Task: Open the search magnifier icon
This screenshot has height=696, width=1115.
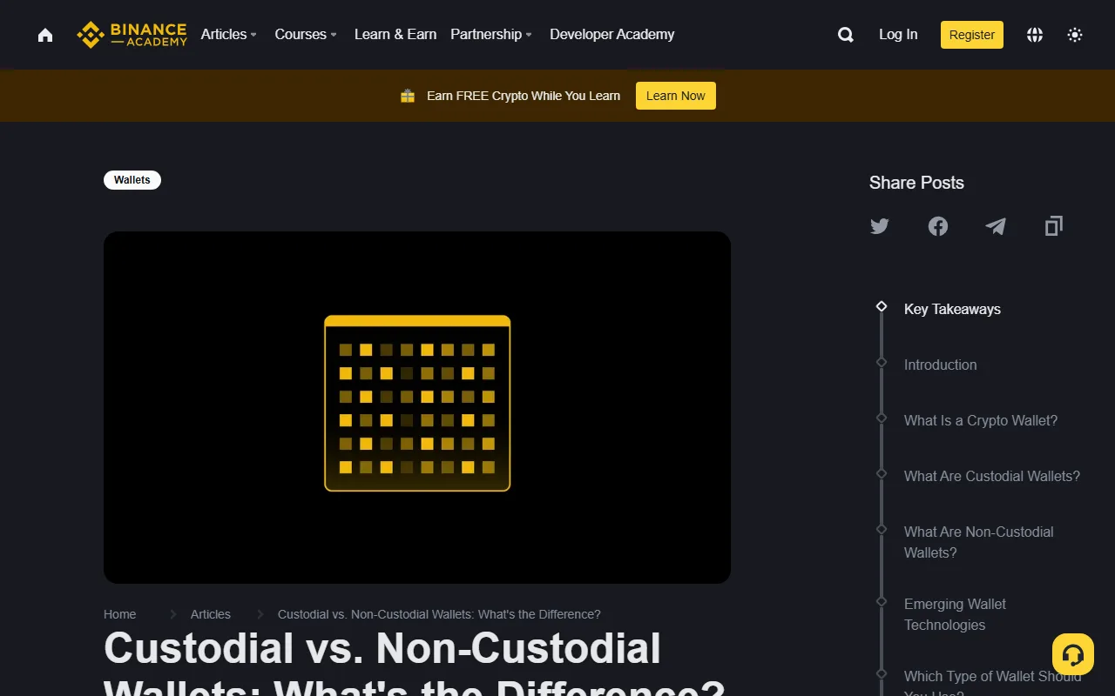Action: (845, 35)
